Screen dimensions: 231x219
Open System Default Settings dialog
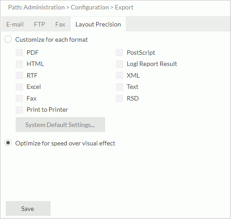click(x=60, y=125)
